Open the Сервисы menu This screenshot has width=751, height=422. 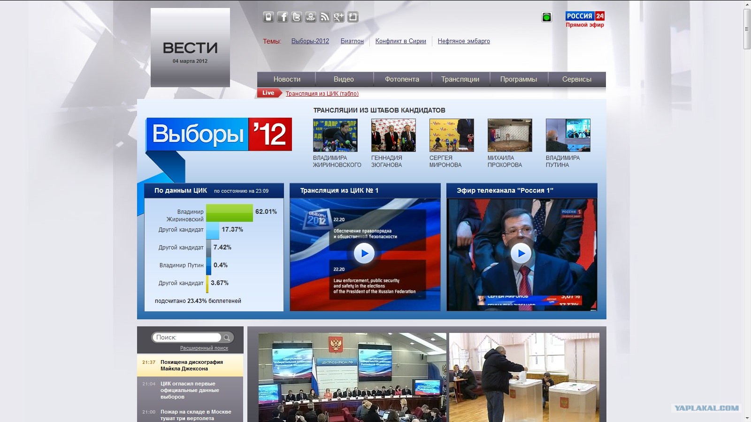click(577, 79)
